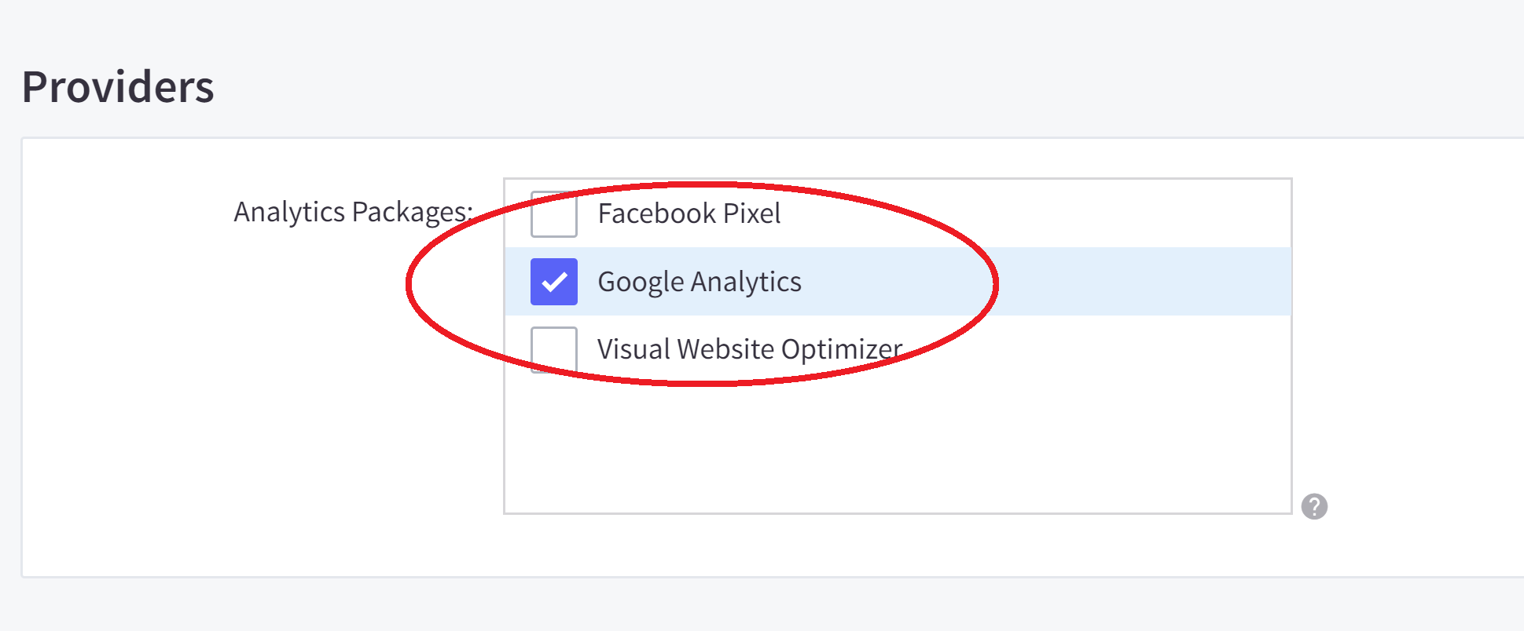Click the "Providers" section heading
The width and height of the screenshot is (1524, 631).
(x=118, y=86)
